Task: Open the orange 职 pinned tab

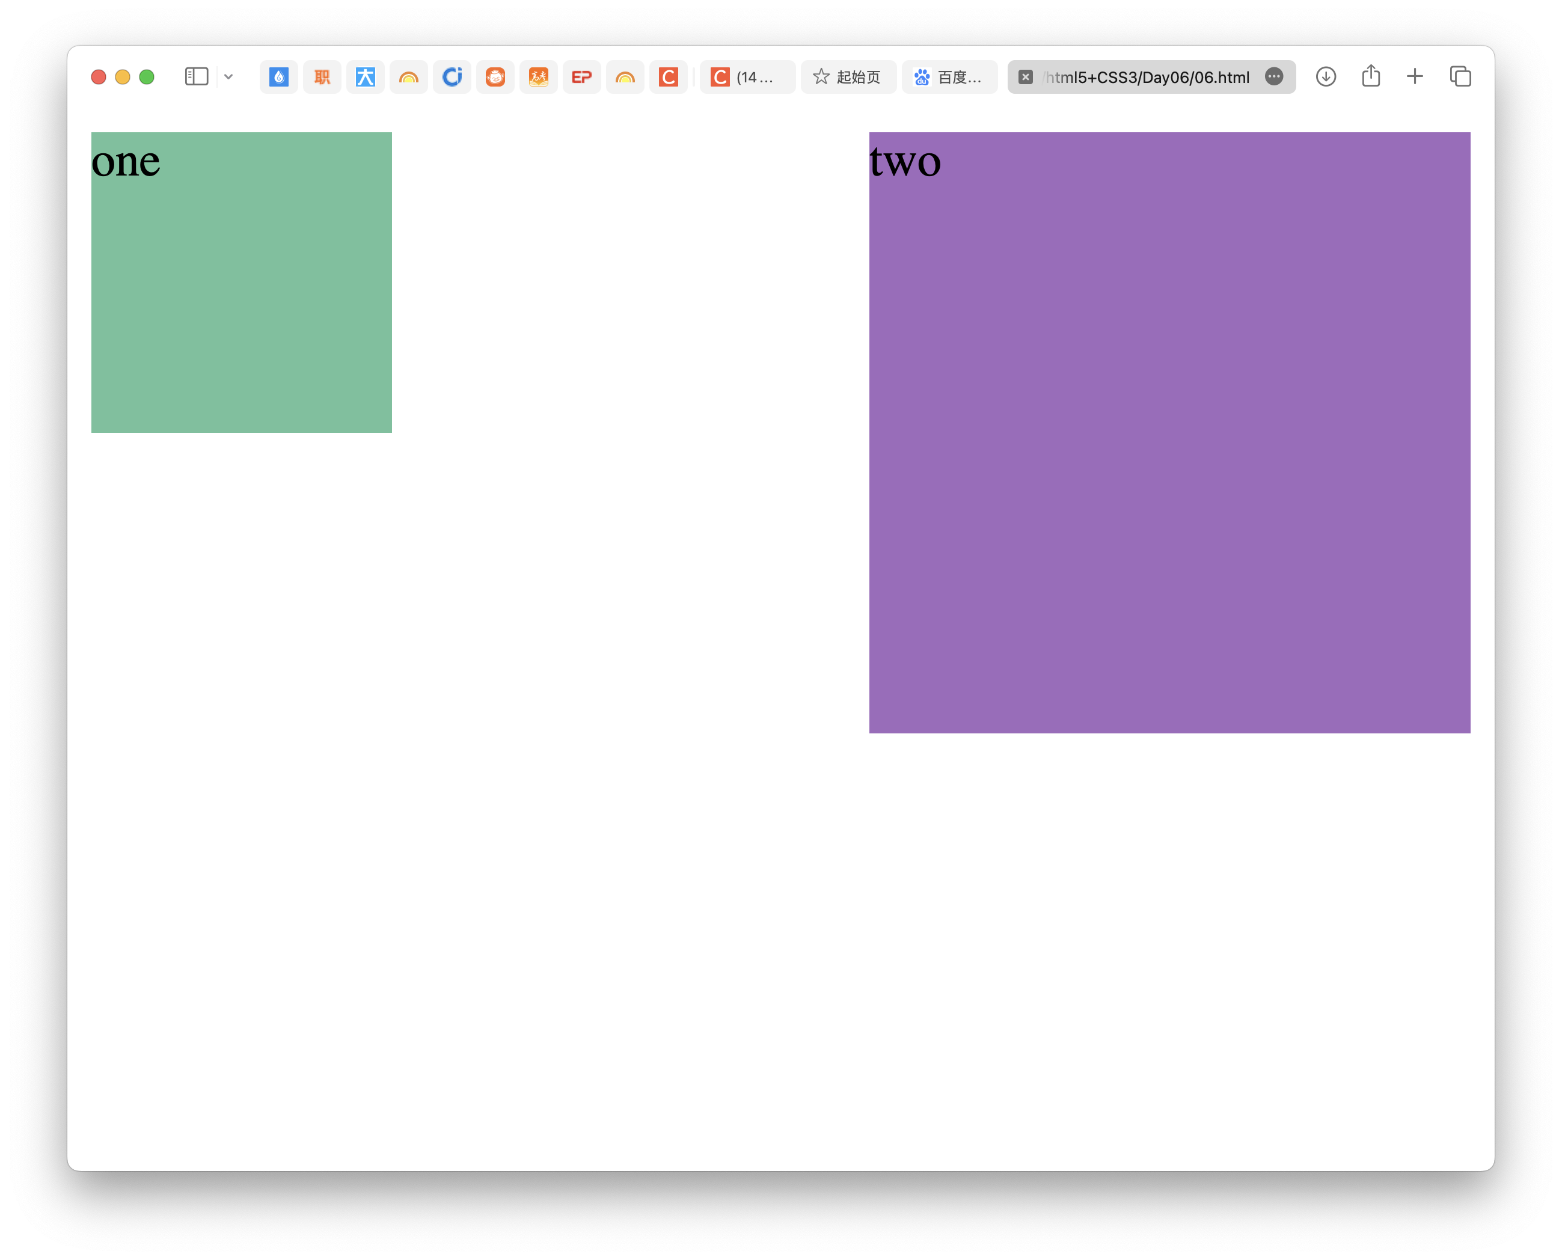Action: (x=322, y=77)
